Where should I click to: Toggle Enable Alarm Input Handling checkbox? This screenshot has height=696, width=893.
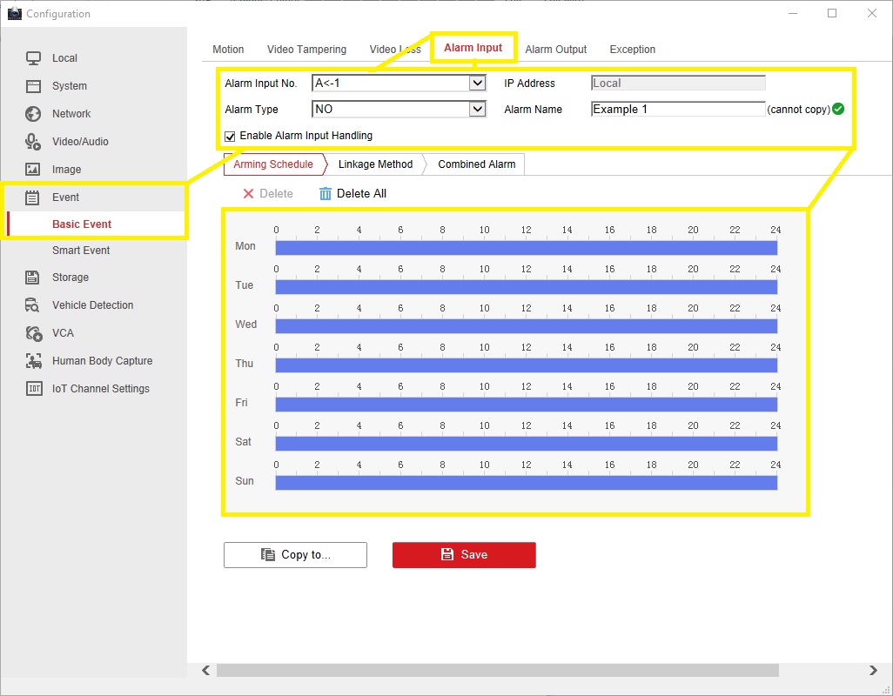[x=230, y=137]
